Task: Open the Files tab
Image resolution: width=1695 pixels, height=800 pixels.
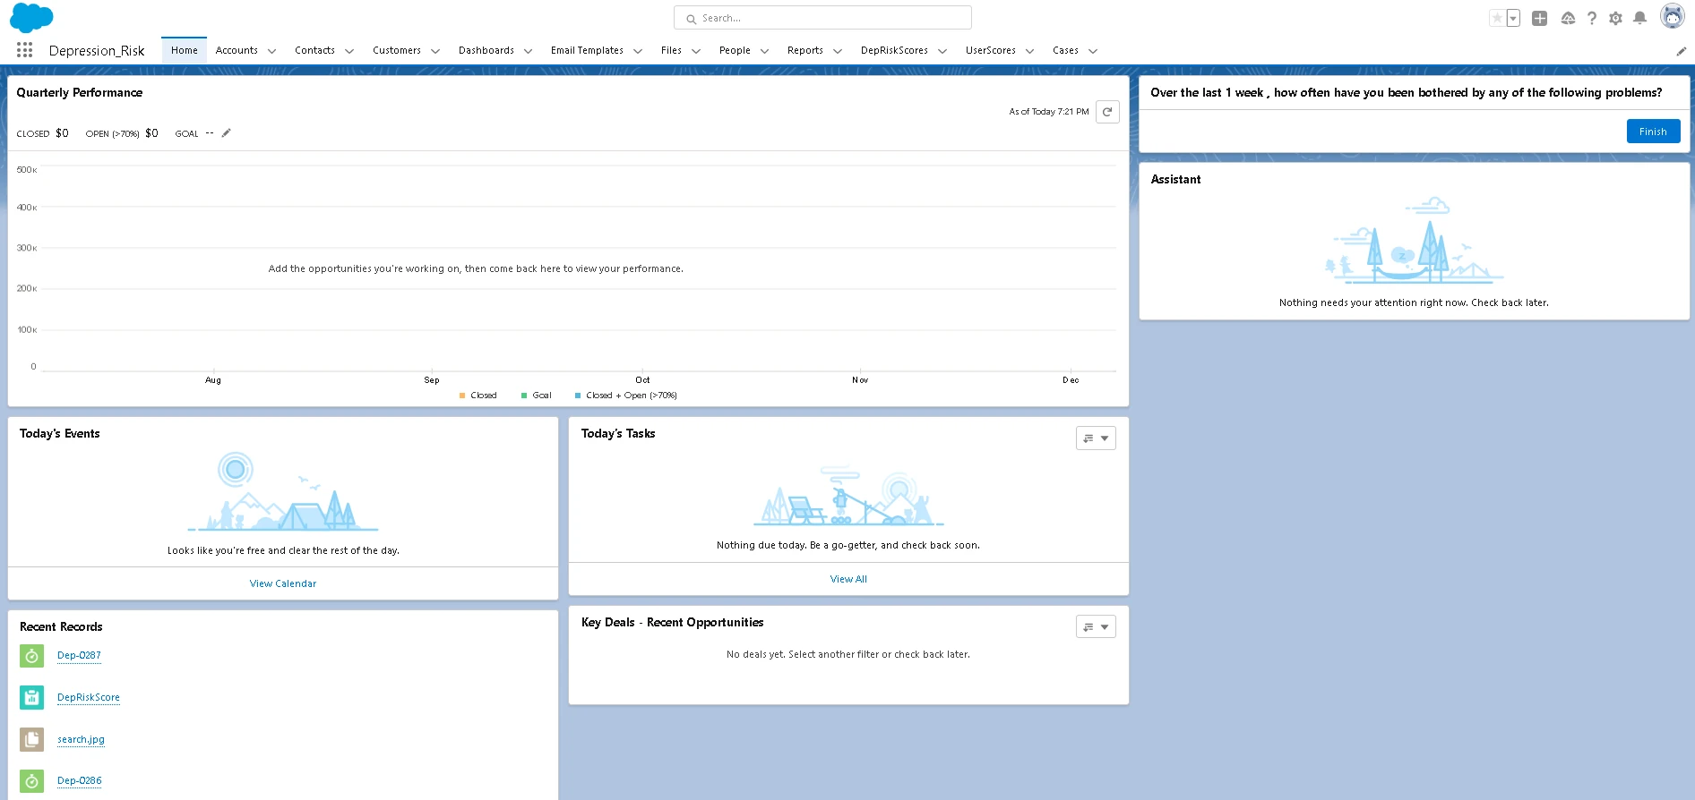Action: 671,50
